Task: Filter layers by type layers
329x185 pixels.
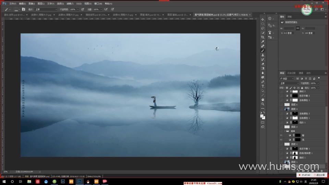Action: click(x=306, y=78)
